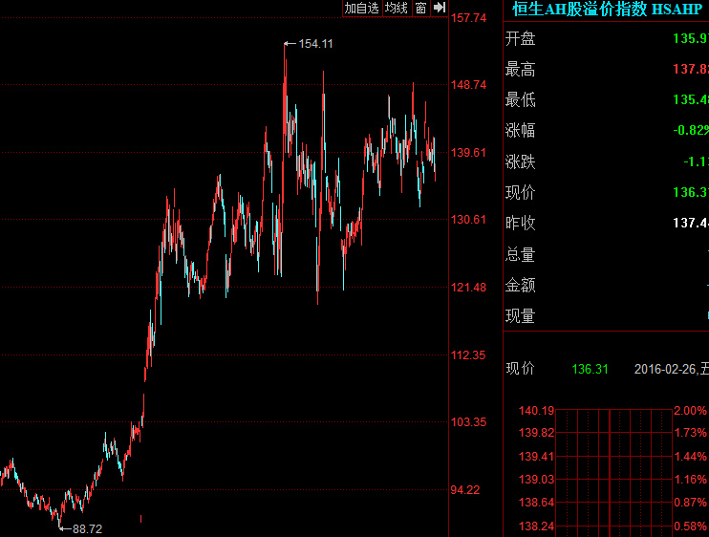Click the 140.19 intraday chart axis label

click(x=535, y=411)
